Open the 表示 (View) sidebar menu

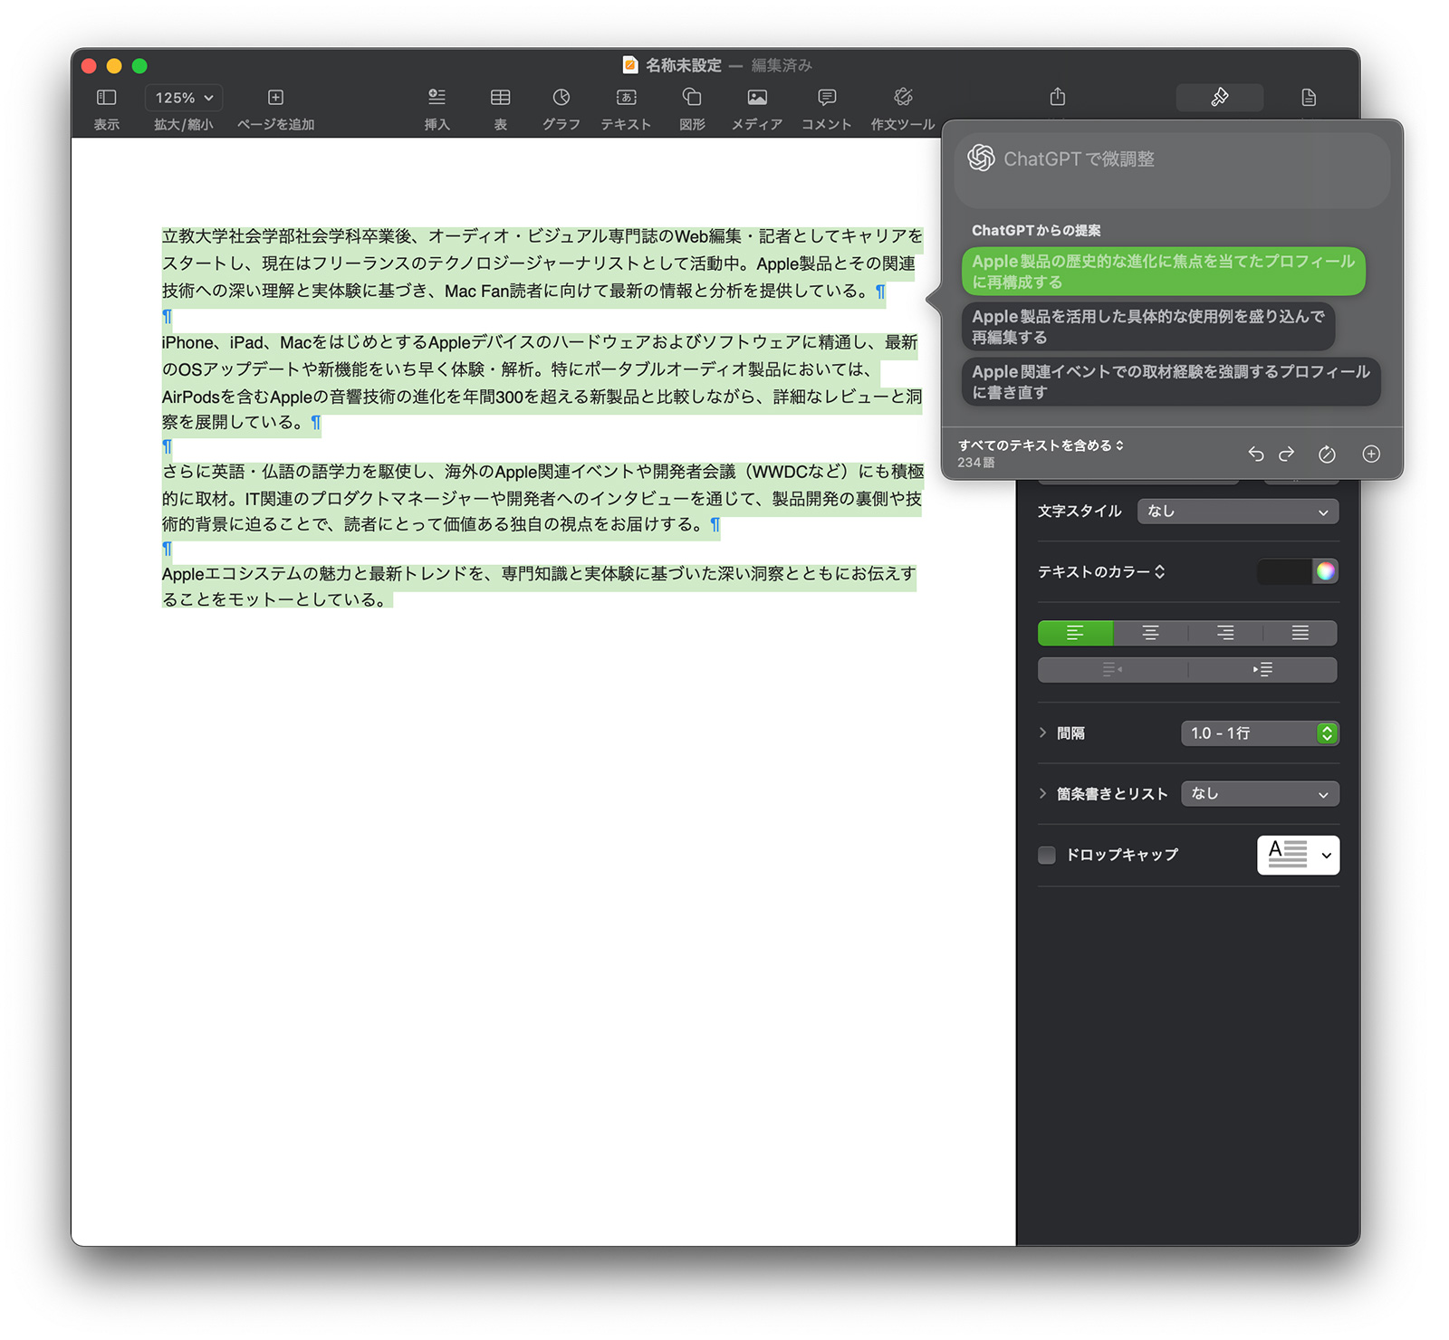[x=106, y=97]
